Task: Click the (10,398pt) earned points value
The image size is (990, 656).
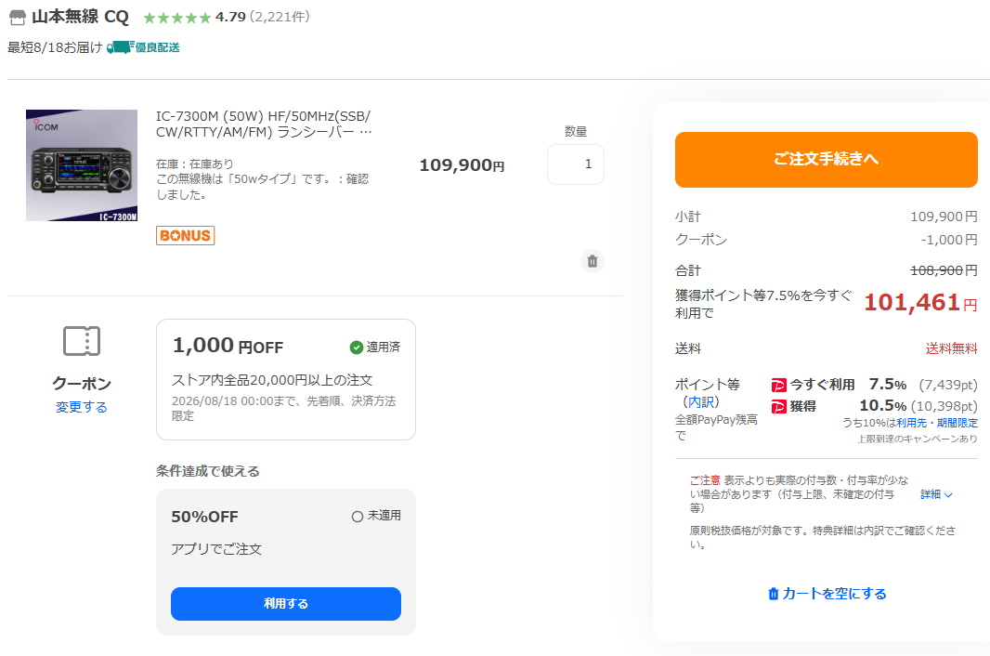Action: pyautogui.click(x=944, y=406)
